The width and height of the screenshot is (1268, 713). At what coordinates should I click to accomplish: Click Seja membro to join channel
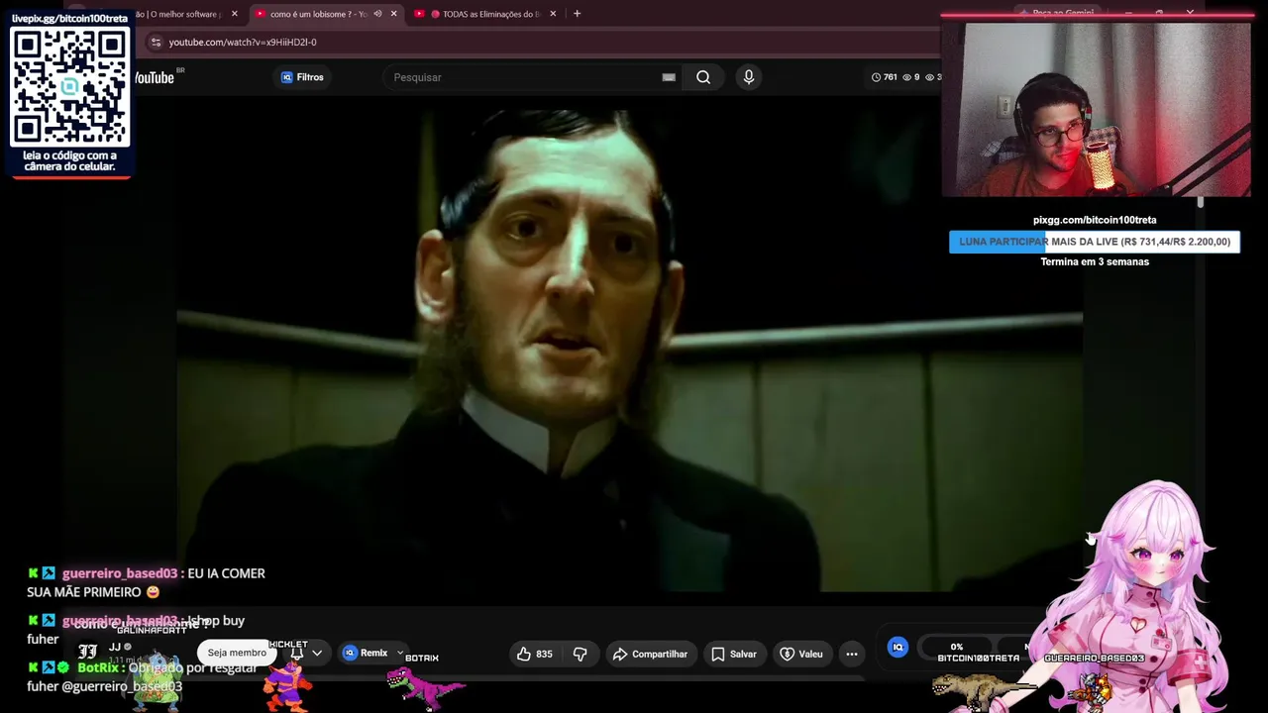tap(237, 653)
